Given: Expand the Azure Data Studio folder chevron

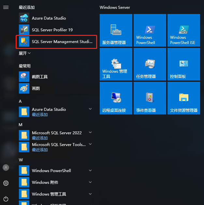Looking at the screenshot, I should (90, 109).
